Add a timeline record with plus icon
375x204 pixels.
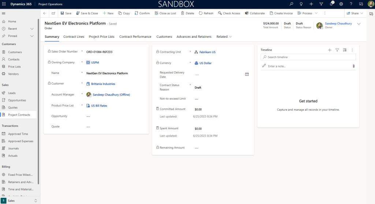[330, 50]
